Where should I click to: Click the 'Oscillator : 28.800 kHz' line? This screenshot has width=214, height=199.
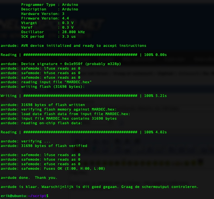click(x=53, y=32)
